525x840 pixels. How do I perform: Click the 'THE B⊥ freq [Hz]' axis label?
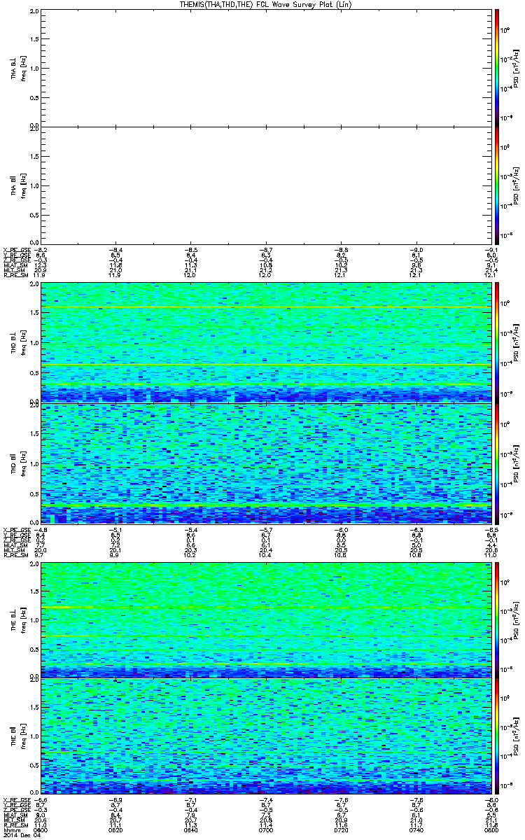click(18, 619)
